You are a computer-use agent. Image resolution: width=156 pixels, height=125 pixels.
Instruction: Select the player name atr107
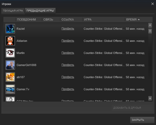tap(21, 77)
